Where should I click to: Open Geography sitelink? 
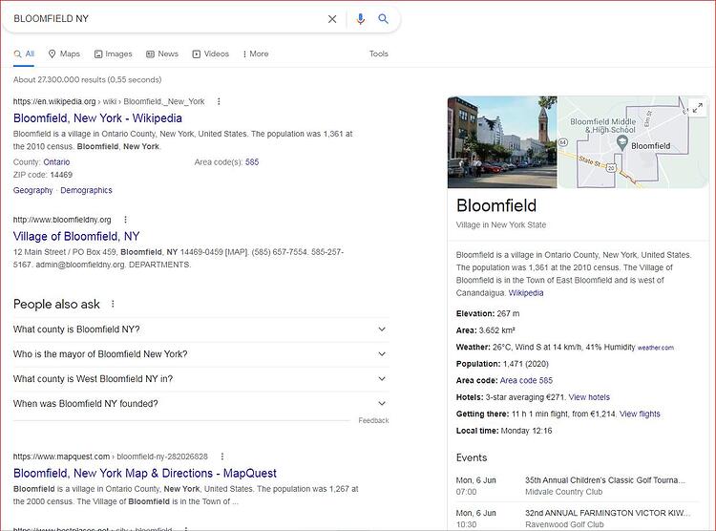(32, 190)
